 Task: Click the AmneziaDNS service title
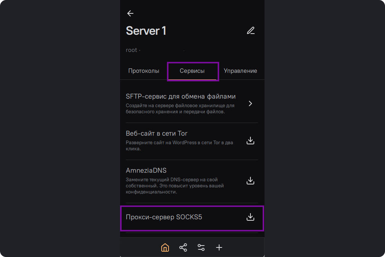[146, 170]
